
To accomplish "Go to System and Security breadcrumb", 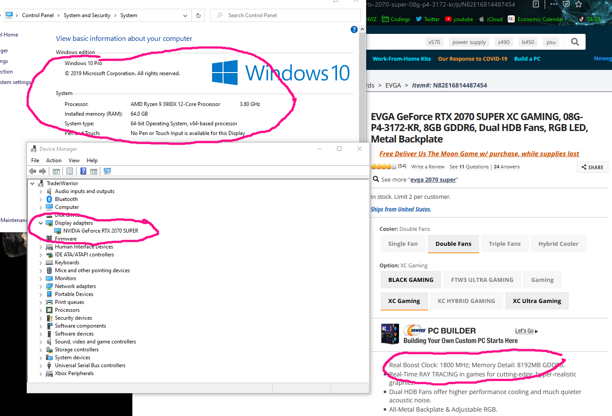I will pos(87,15).
